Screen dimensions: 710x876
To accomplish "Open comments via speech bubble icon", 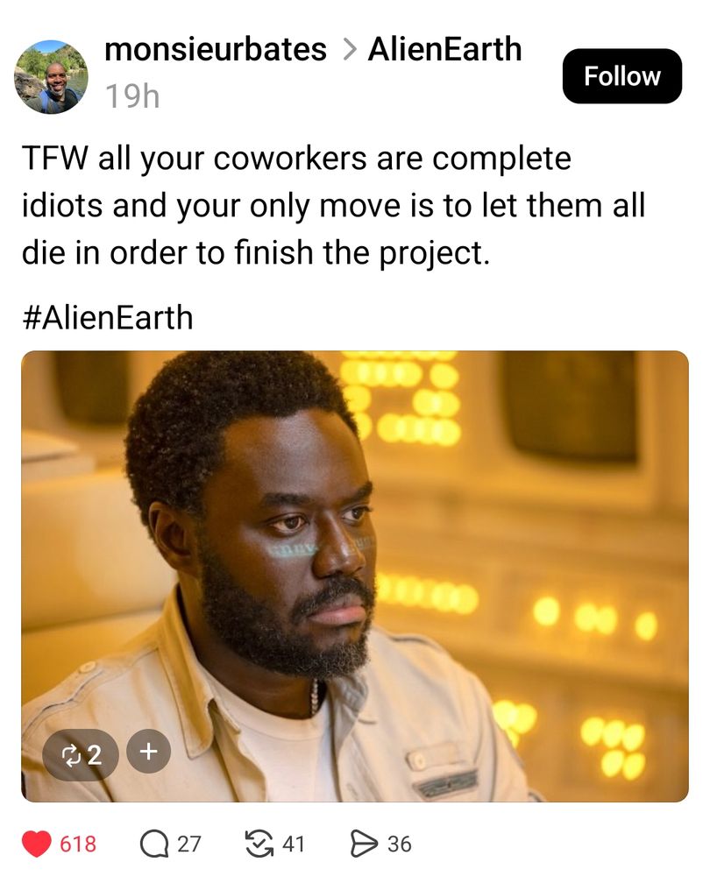I will click(x=154, y=844).
